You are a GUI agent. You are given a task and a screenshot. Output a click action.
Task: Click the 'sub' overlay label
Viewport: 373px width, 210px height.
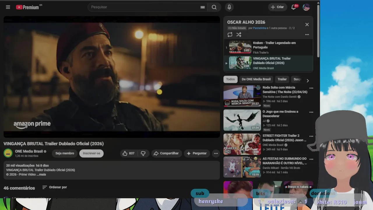(200, 193)
